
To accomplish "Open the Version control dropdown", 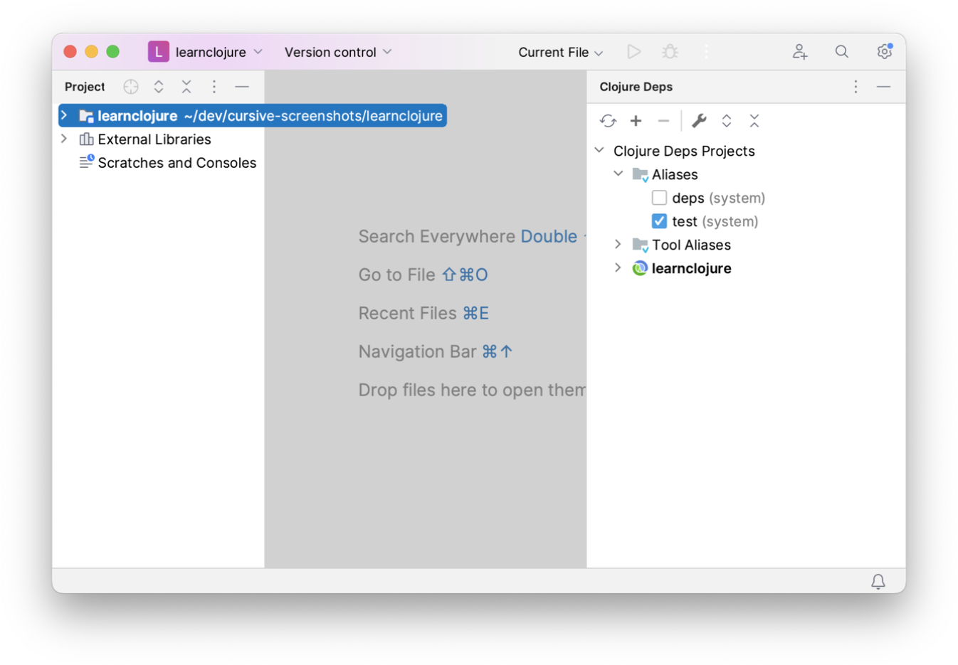I will [338, 52].
